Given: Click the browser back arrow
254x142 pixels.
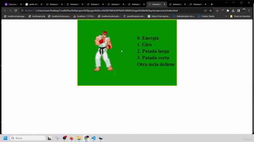Looking at the screenshot, I should [x=5, y=11].
